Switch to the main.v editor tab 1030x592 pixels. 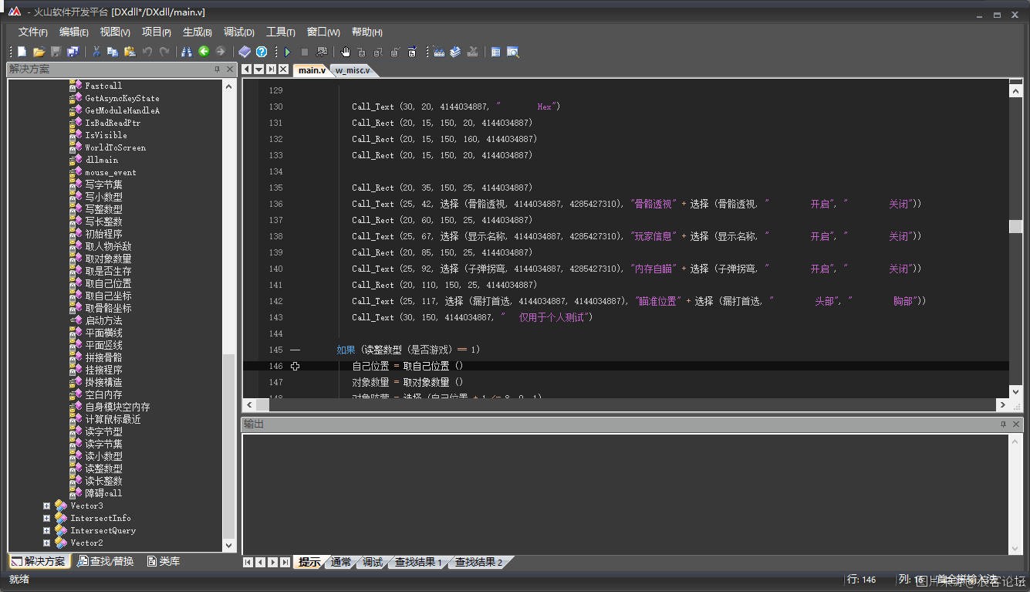[x=312, y=70]
